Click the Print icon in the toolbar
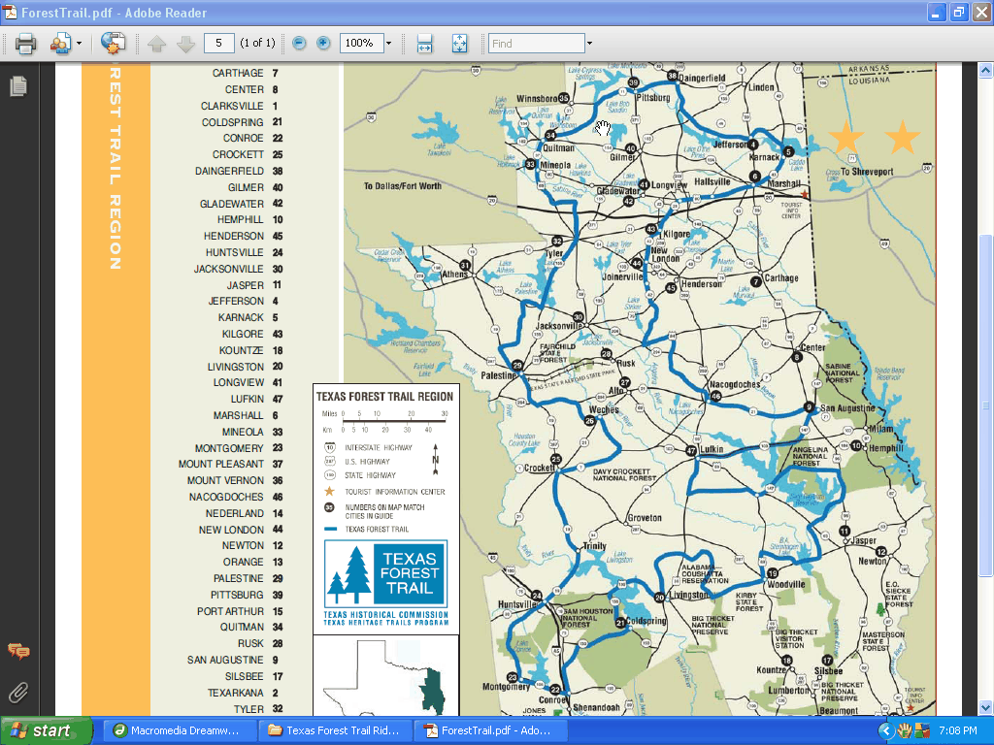Image resolution: width=994 pixels, height=745 pixels. point(25,44)
